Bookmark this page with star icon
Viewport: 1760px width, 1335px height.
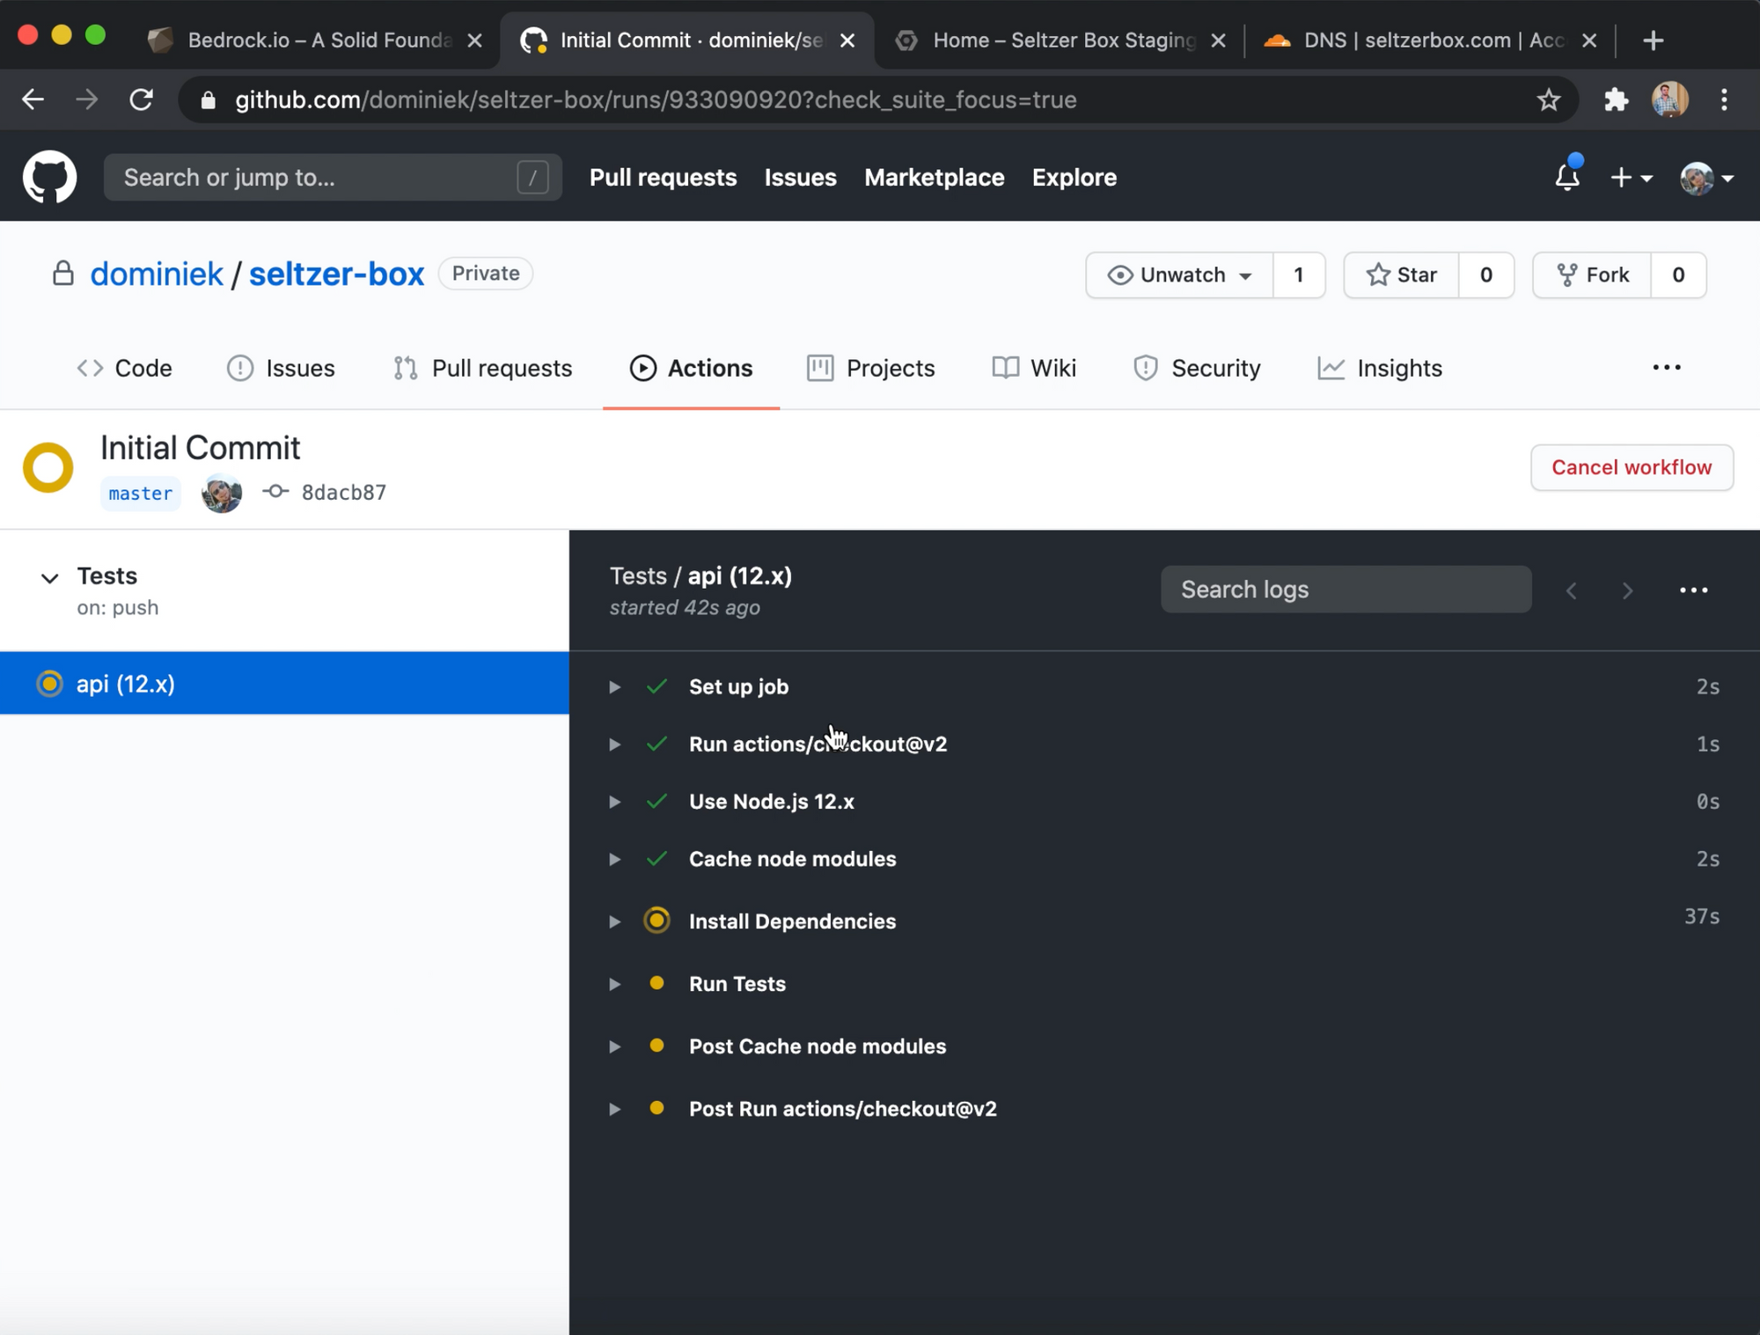point(1548,99)
